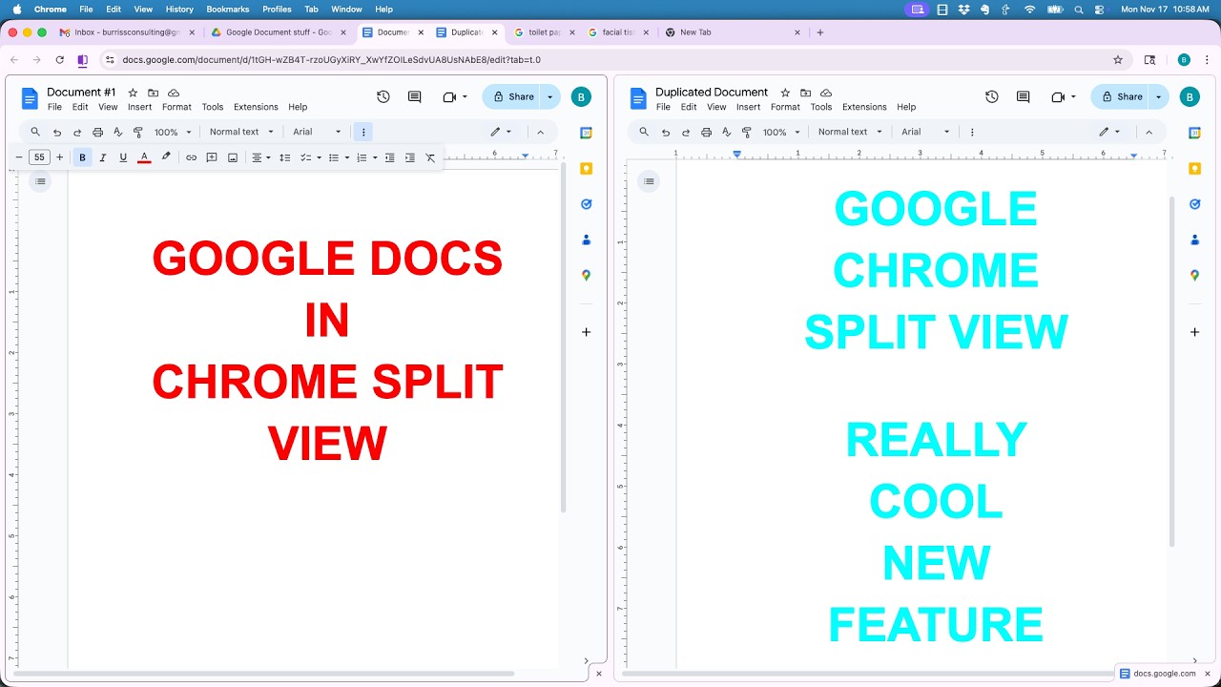Toggle Underline in Document #1 toolbar
1221x687 pixels.
[x=123, y=157]
